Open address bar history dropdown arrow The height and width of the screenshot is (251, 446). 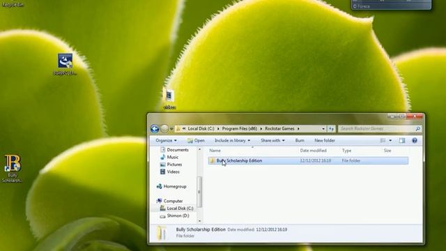pyautogui.click(x=323, y=129)
